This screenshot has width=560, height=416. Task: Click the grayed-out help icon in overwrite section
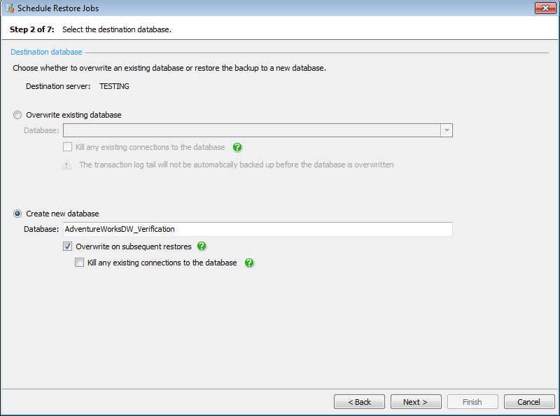coord(237,147)
